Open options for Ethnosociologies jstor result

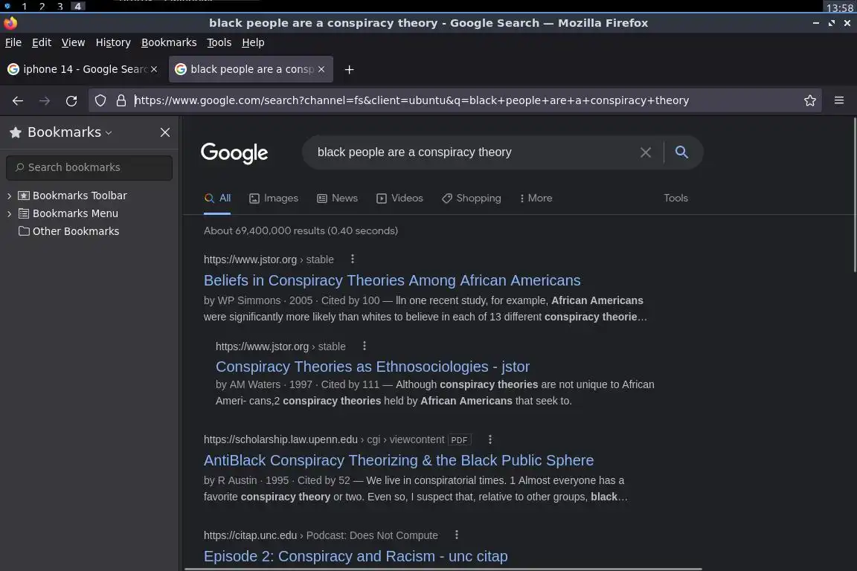click(x=365, y=346)
